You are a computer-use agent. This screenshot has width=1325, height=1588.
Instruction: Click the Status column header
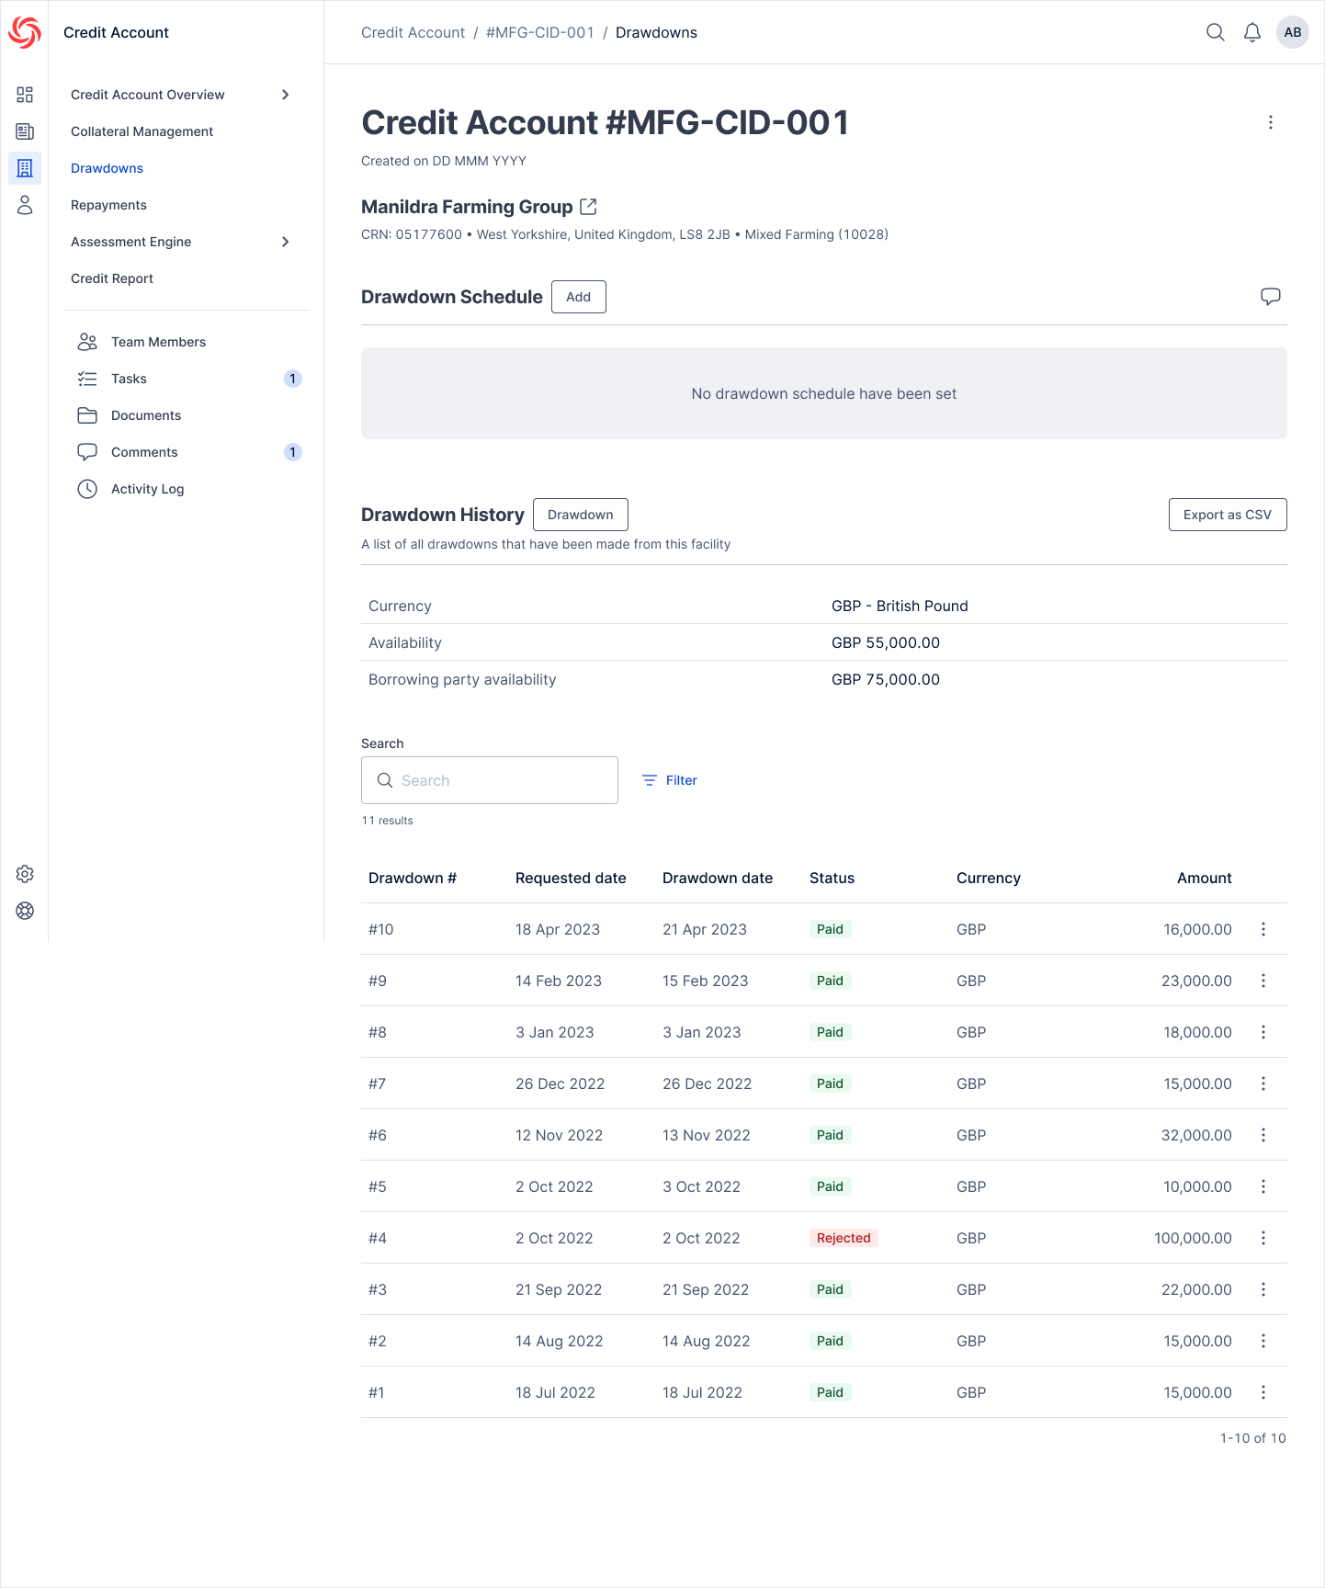point(832,878)
